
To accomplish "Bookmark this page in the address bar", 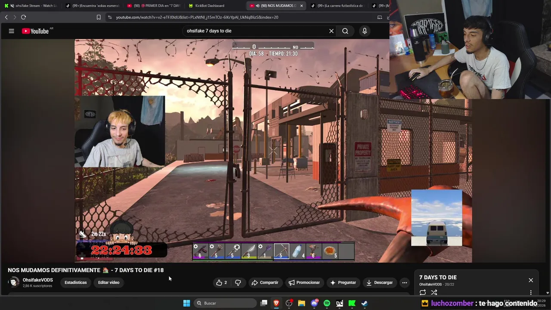I will point(99,17).
